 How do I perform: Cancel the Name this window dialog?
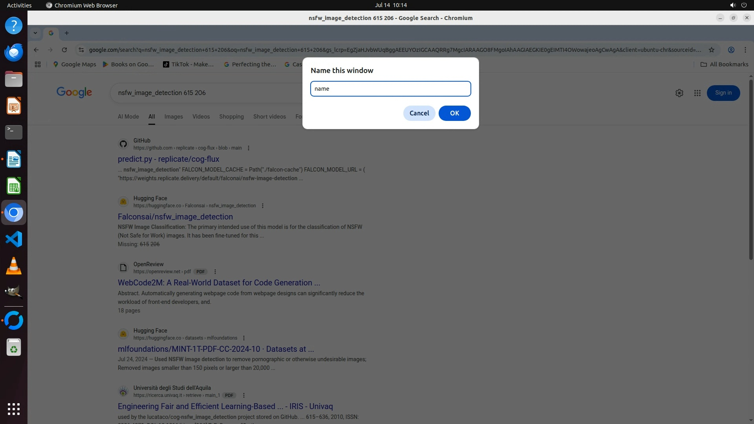(x=419, y=113)
